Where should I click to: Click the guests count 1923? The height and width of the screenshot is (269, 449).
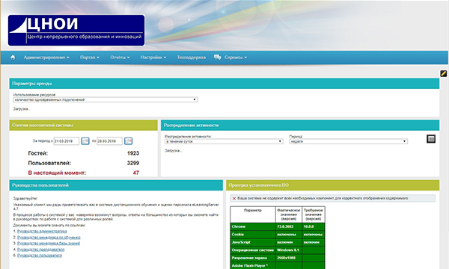tap(133, 153)
